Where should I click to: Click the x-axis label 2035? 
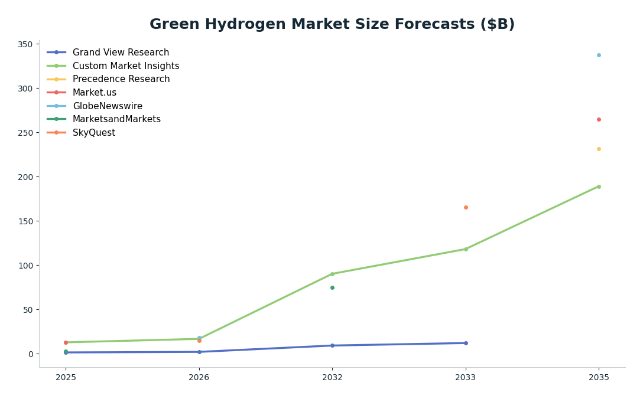[x=599, y=378]
